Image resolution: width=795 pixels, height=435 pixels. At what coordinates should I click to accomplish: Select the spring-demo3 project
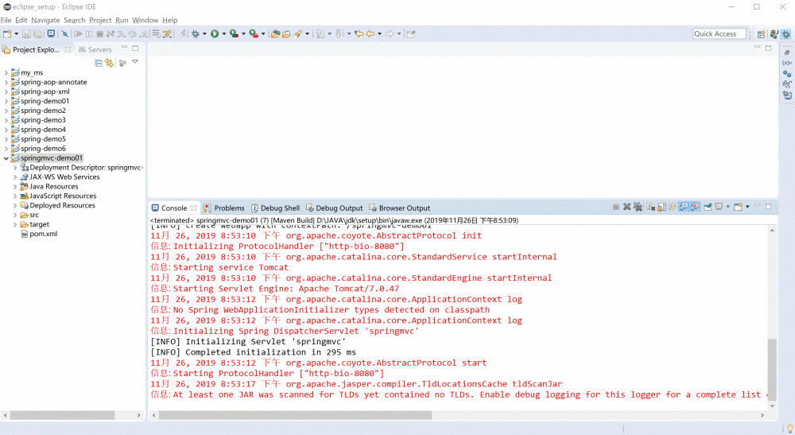43,120
